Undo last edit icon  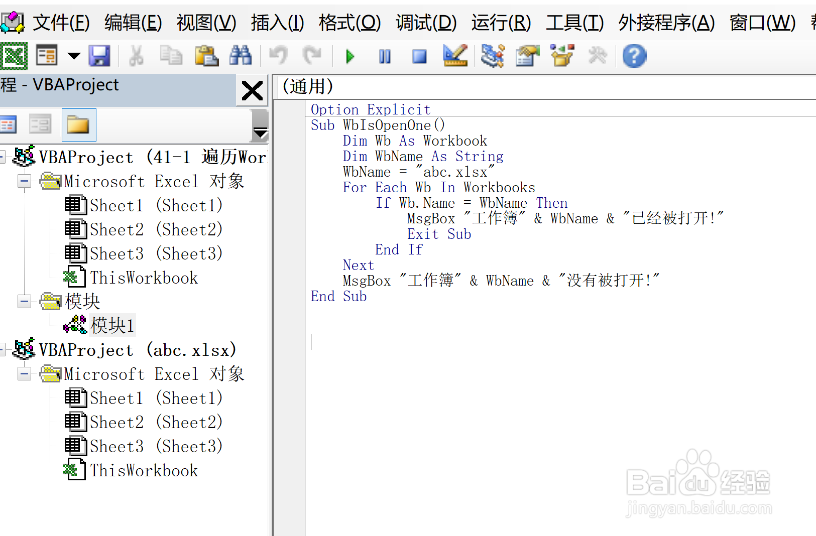278,56
